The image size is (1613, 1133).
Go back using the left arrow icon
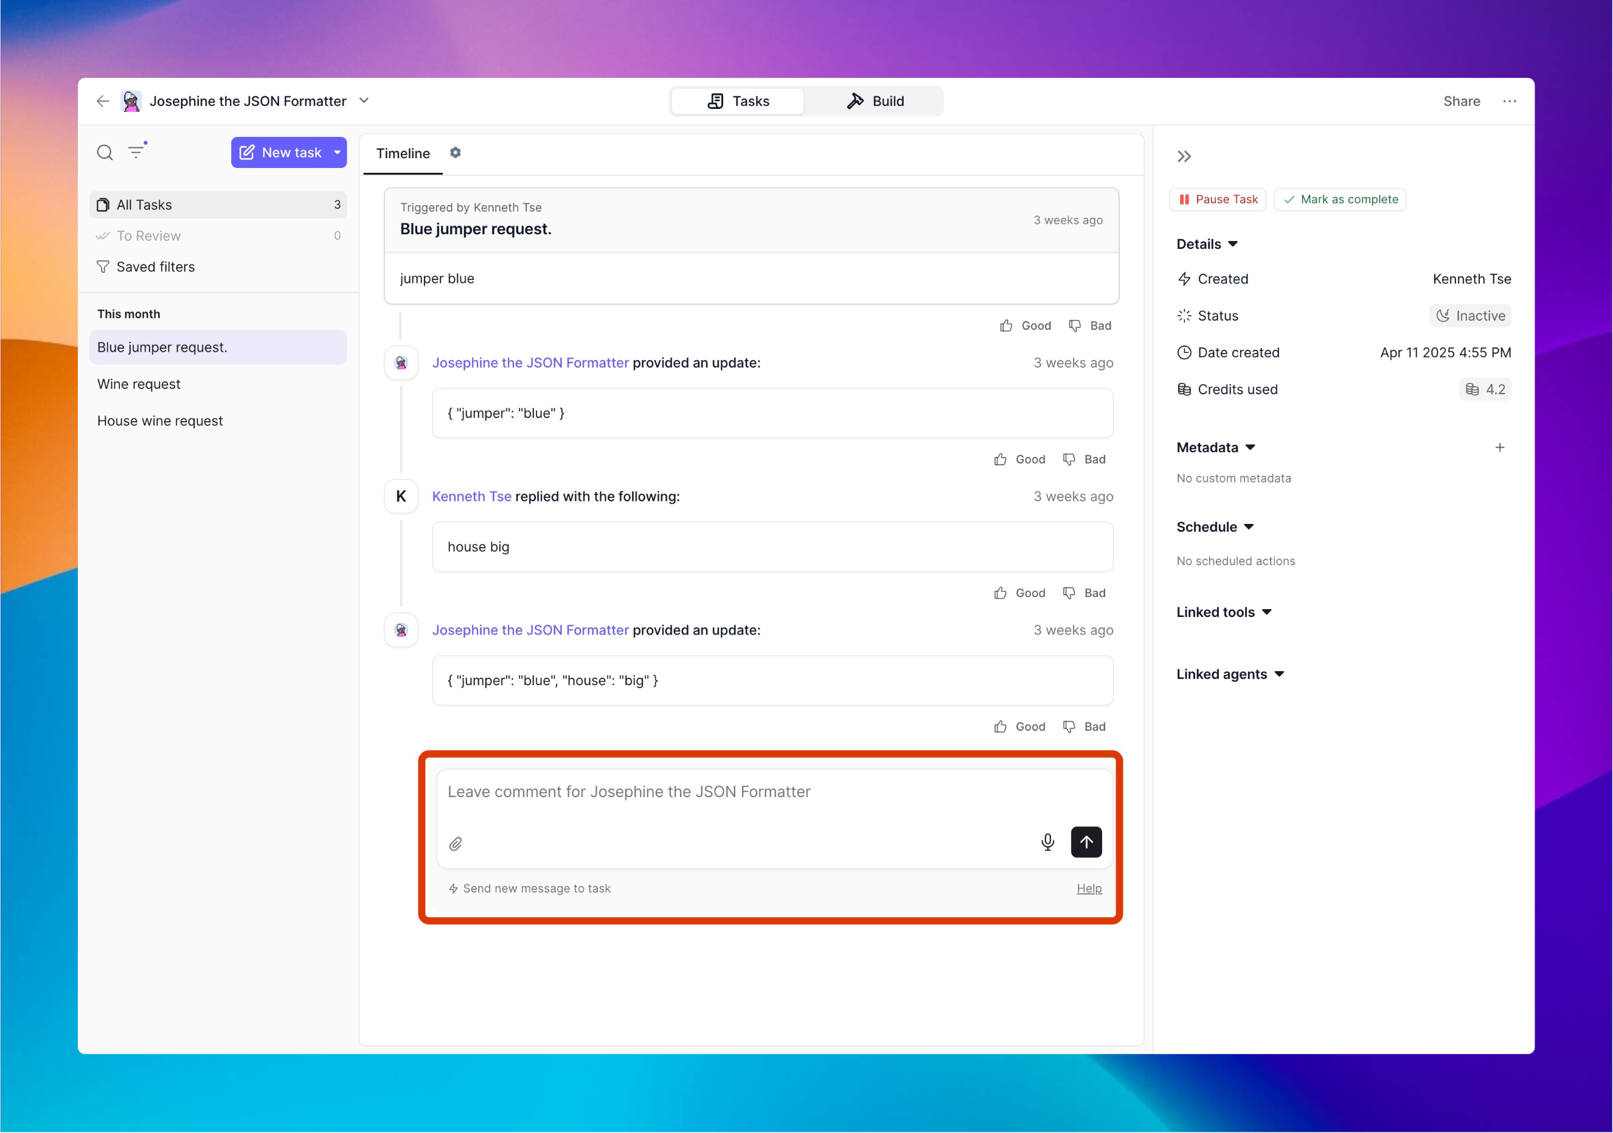(103, 101)
